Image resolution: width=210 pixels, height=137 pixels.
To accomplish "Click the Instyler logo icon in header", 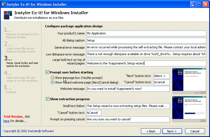I will [x=8, y=15].
